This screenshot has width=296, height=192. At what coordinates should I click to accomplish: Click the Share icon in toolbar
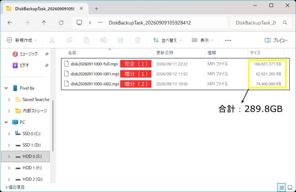pos(120,40)
